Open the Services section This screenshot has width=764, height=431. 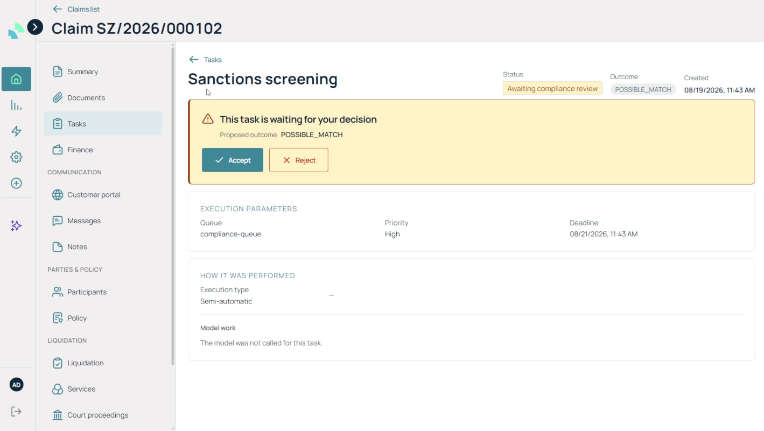coord(103,389)
